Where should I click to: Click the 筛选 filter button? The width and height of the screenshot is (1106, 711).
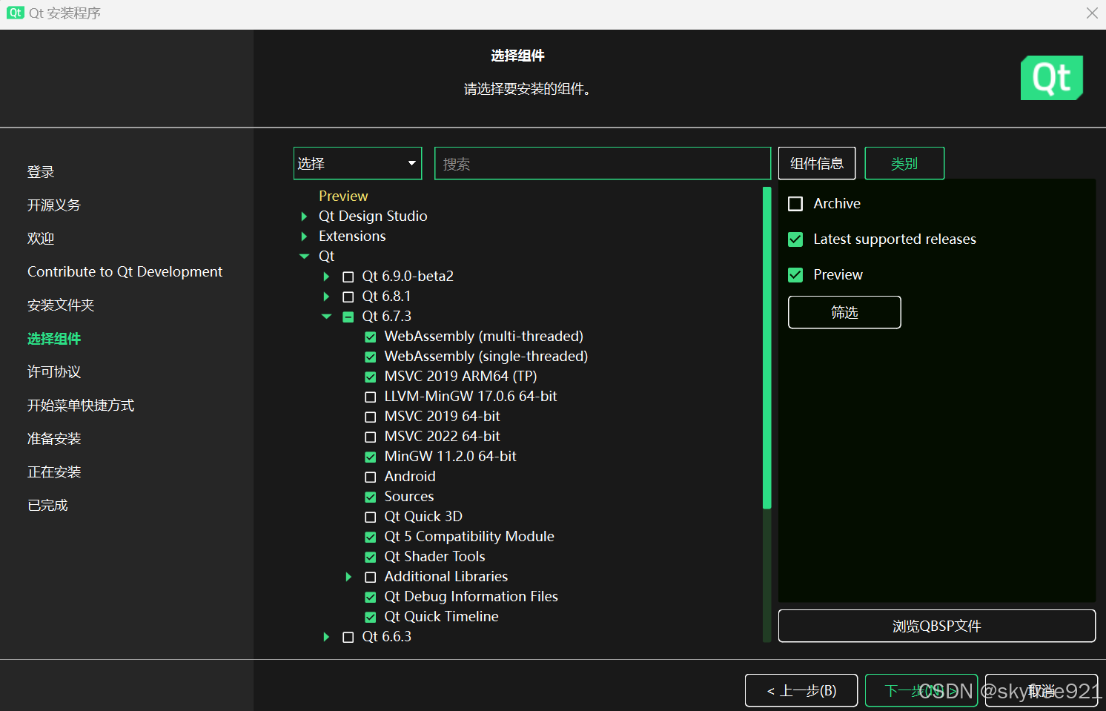click(x=844, y=312)
